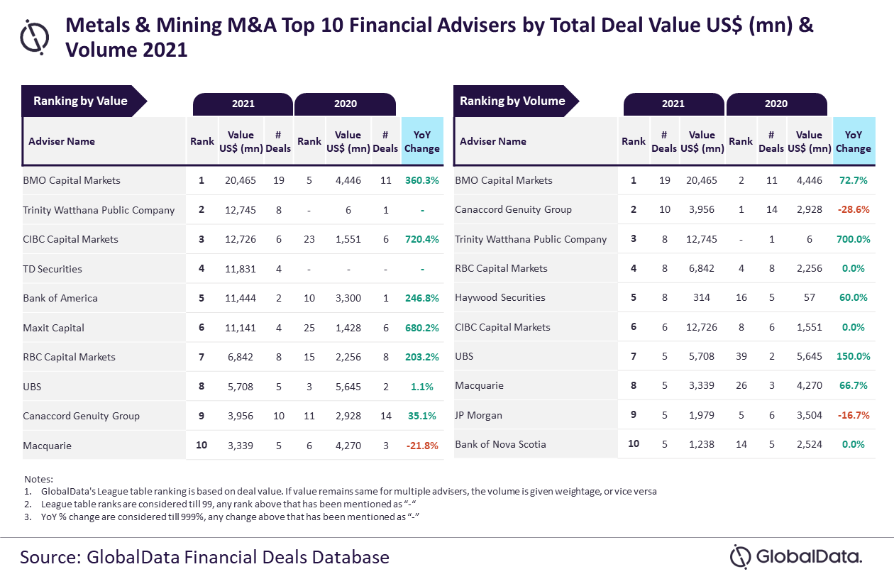This screenshot has height=579, width=894.
Task: Click the 720.4% YoY change for CIBC
Action: point(422,239)
